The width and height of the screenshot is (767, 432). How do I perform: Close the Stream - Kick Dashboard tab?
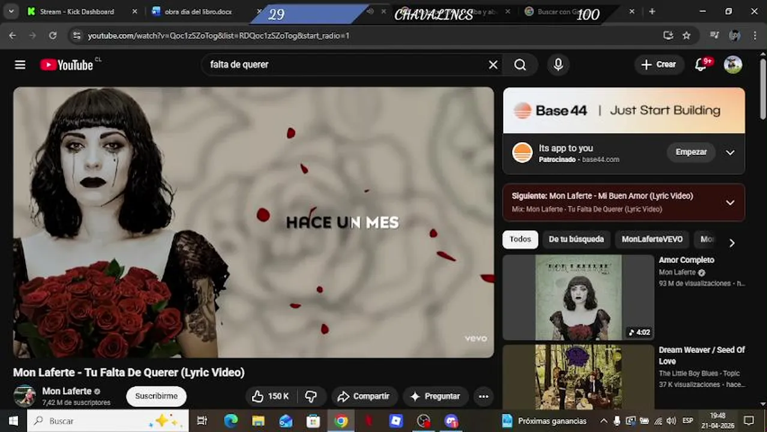click(134, 11)
